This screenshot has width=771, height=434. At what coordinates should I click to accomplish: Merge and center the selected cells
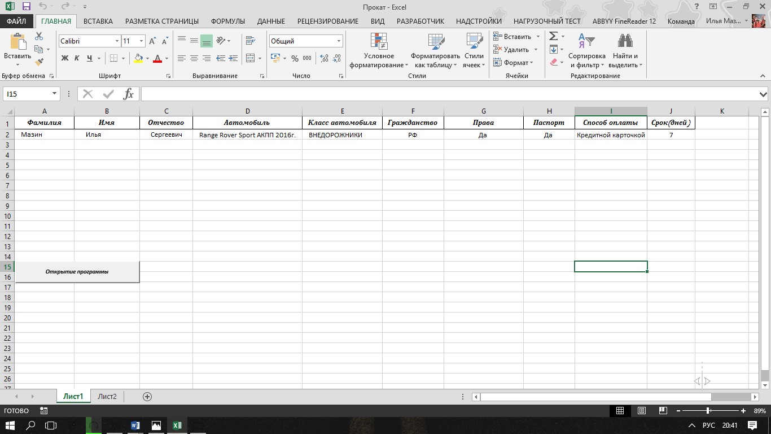click(251, 58)
